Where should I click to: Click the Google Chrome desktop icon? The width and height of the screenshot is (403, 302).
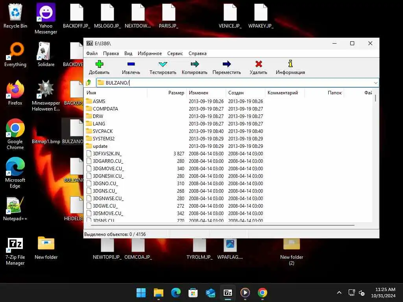coord(15,134)
